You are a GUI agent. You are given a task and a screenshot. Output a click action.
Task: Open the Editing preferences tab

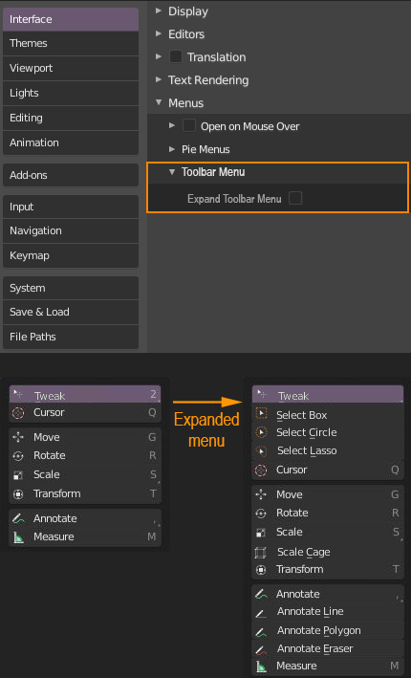71,118
